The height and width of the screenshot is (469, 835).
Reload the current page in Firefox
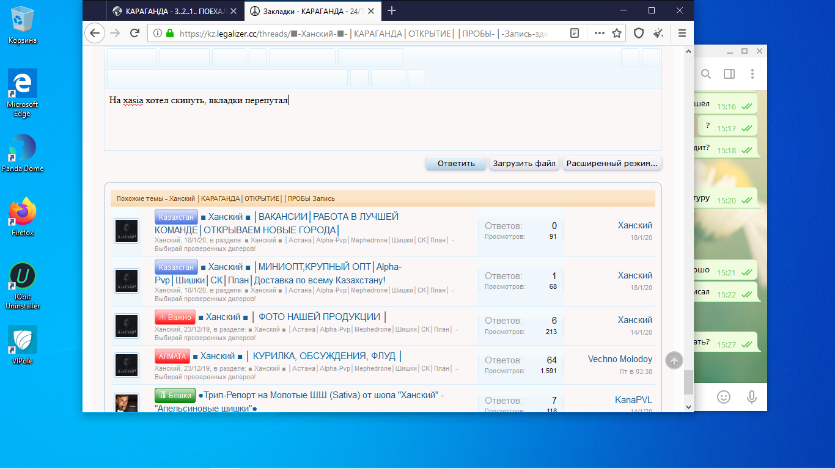[135, 33]
